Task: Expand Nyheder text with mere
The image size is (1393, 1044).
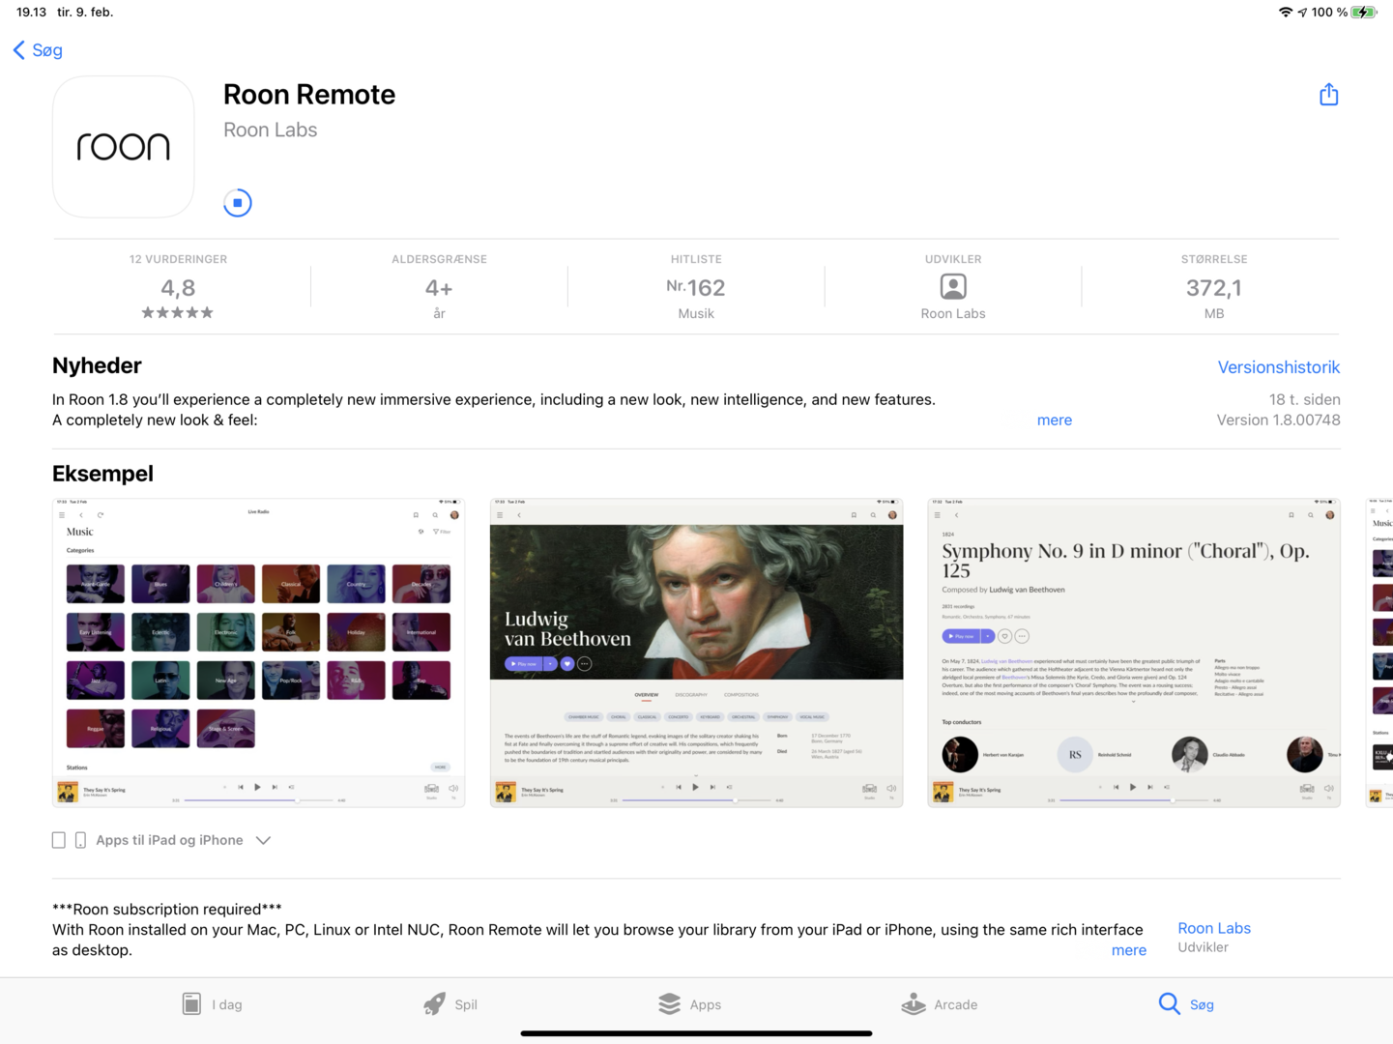Action: 1055,420
